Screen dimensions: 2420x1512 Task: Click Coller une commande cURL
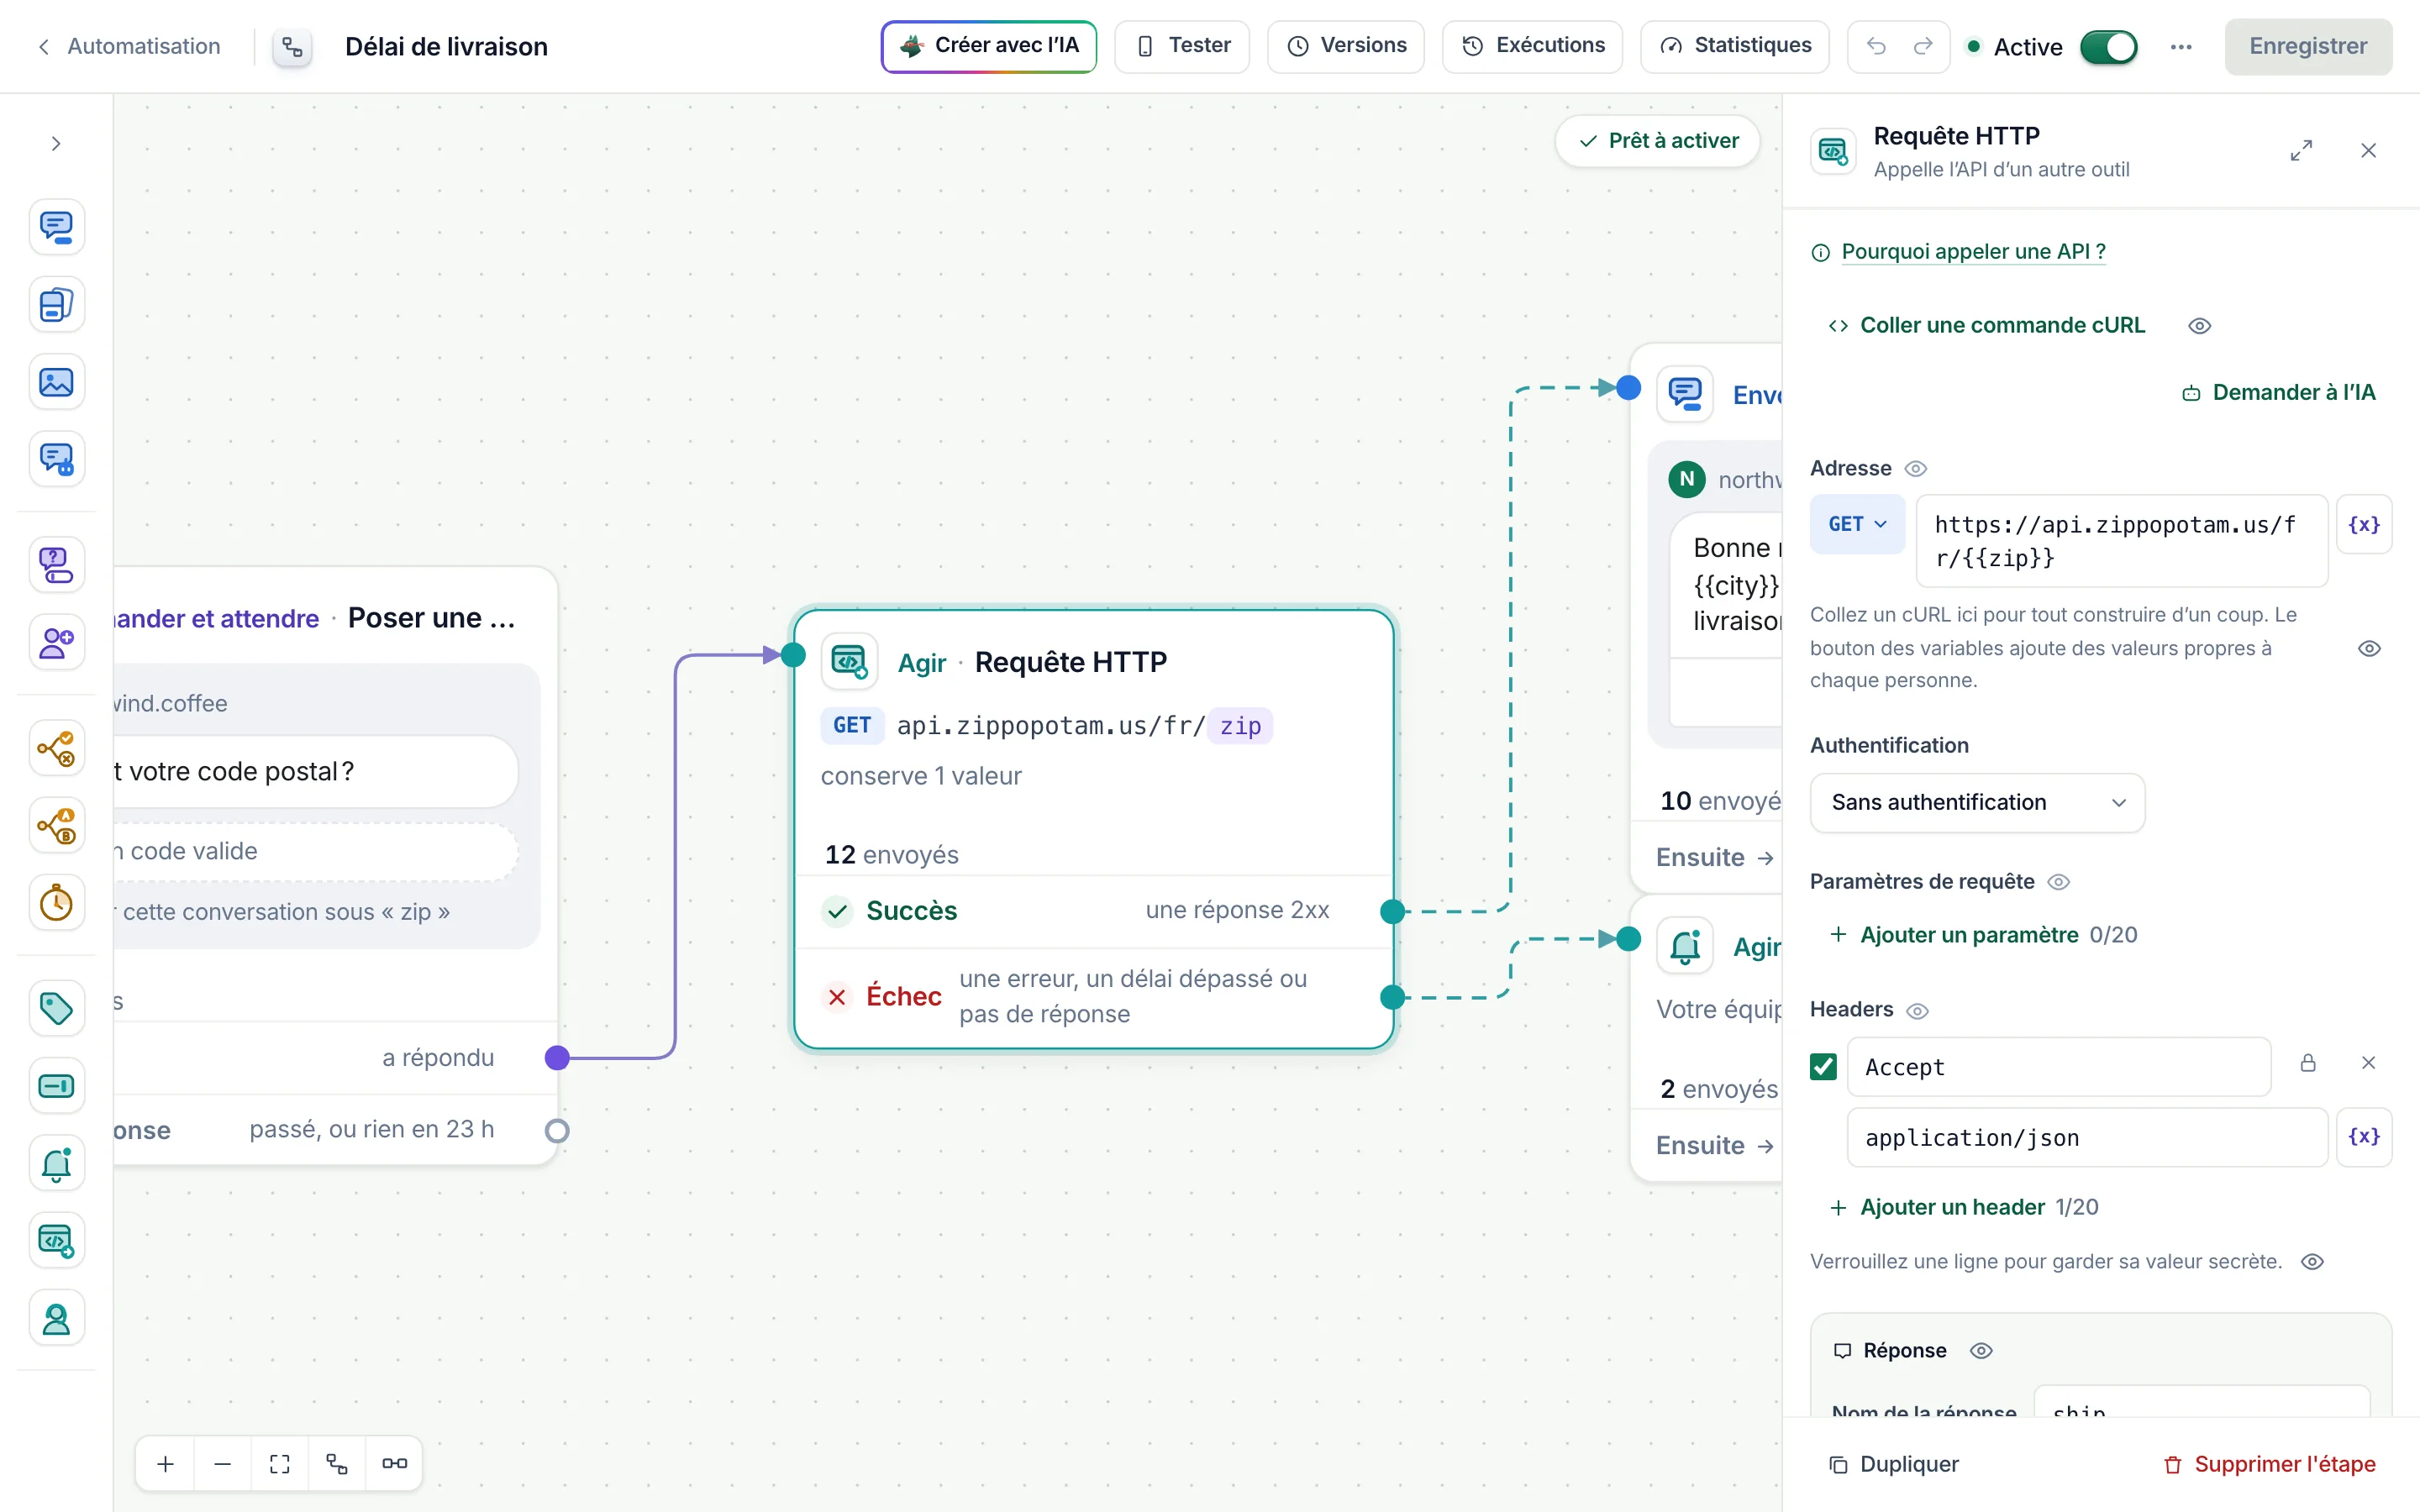click(x=1987, y=326)
